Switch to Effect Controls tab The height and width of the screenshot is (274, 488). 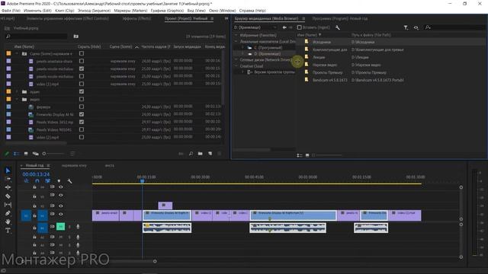[68, 18]
